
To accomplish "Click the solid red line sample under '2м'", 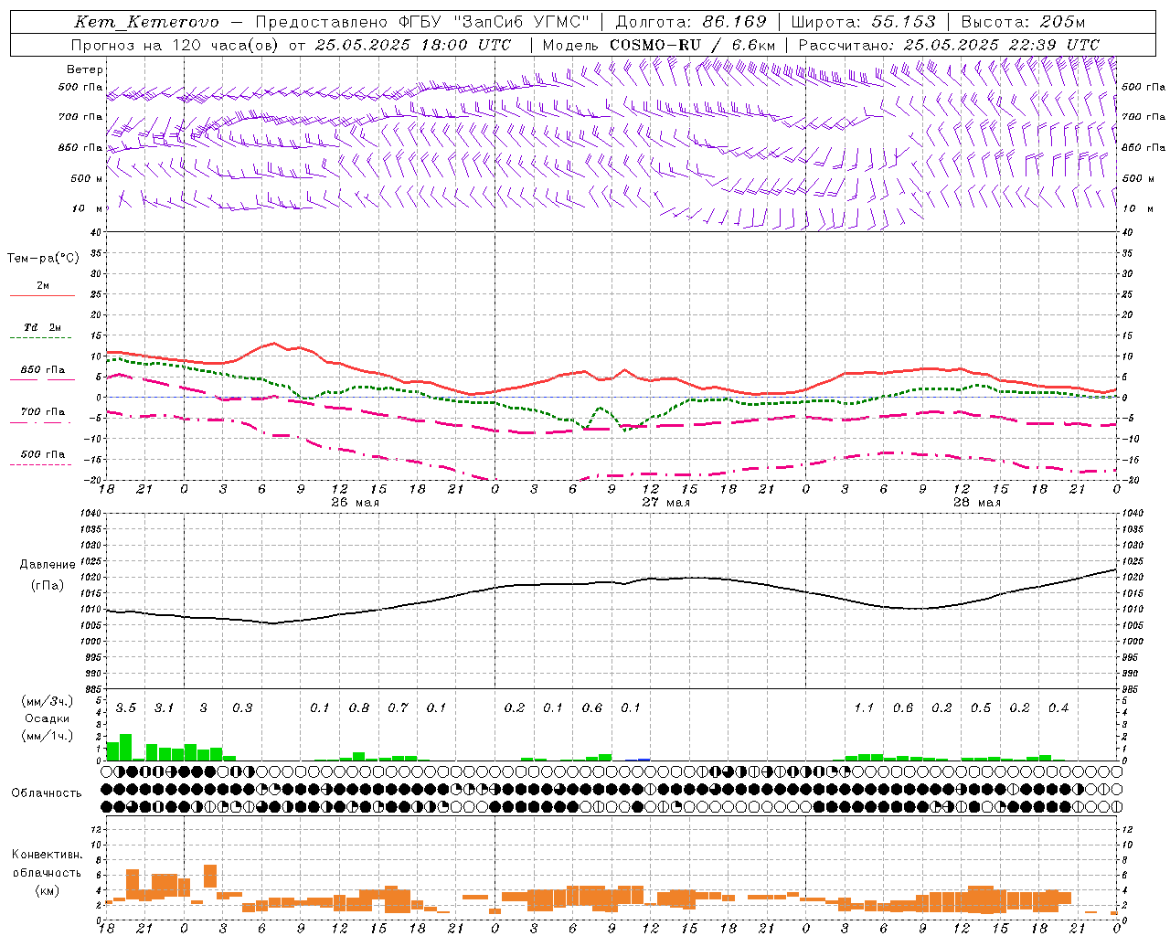I will [x=42, y=296].
